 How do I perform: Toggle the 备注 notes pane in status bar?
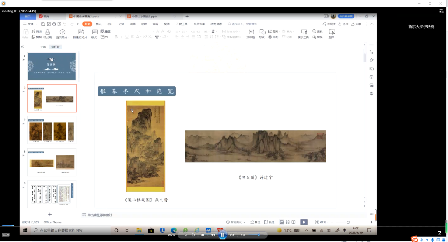[x=255, y=222]
